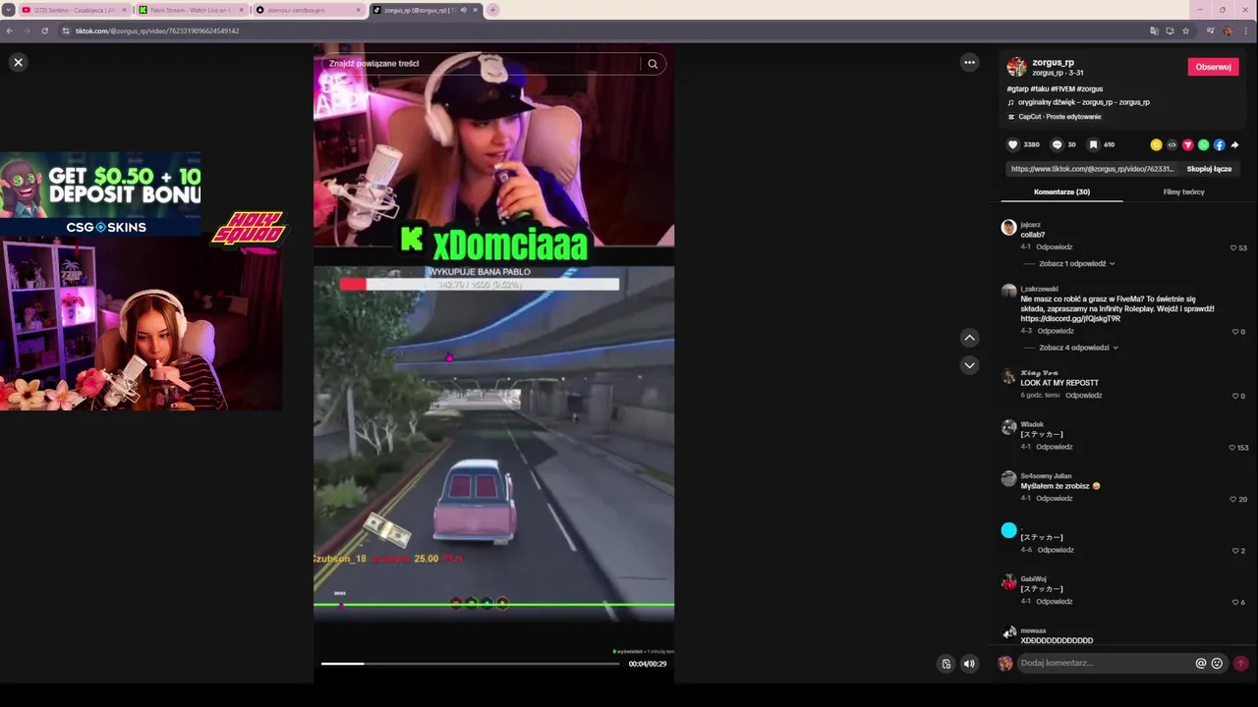The width and height of the screenshot is (1258, 707).
Task: Switch to the 'Filmy twórcy' tab
Action: point(1183,191)
